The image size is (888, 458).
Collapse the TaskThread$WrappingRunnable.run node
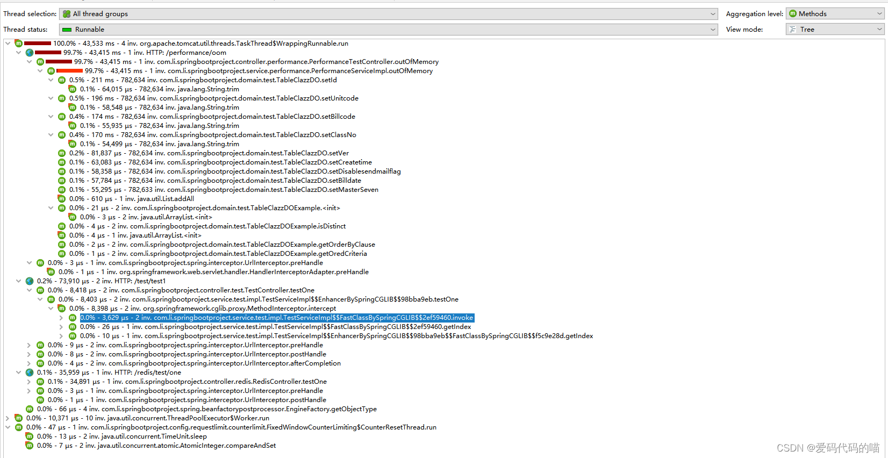8,44
